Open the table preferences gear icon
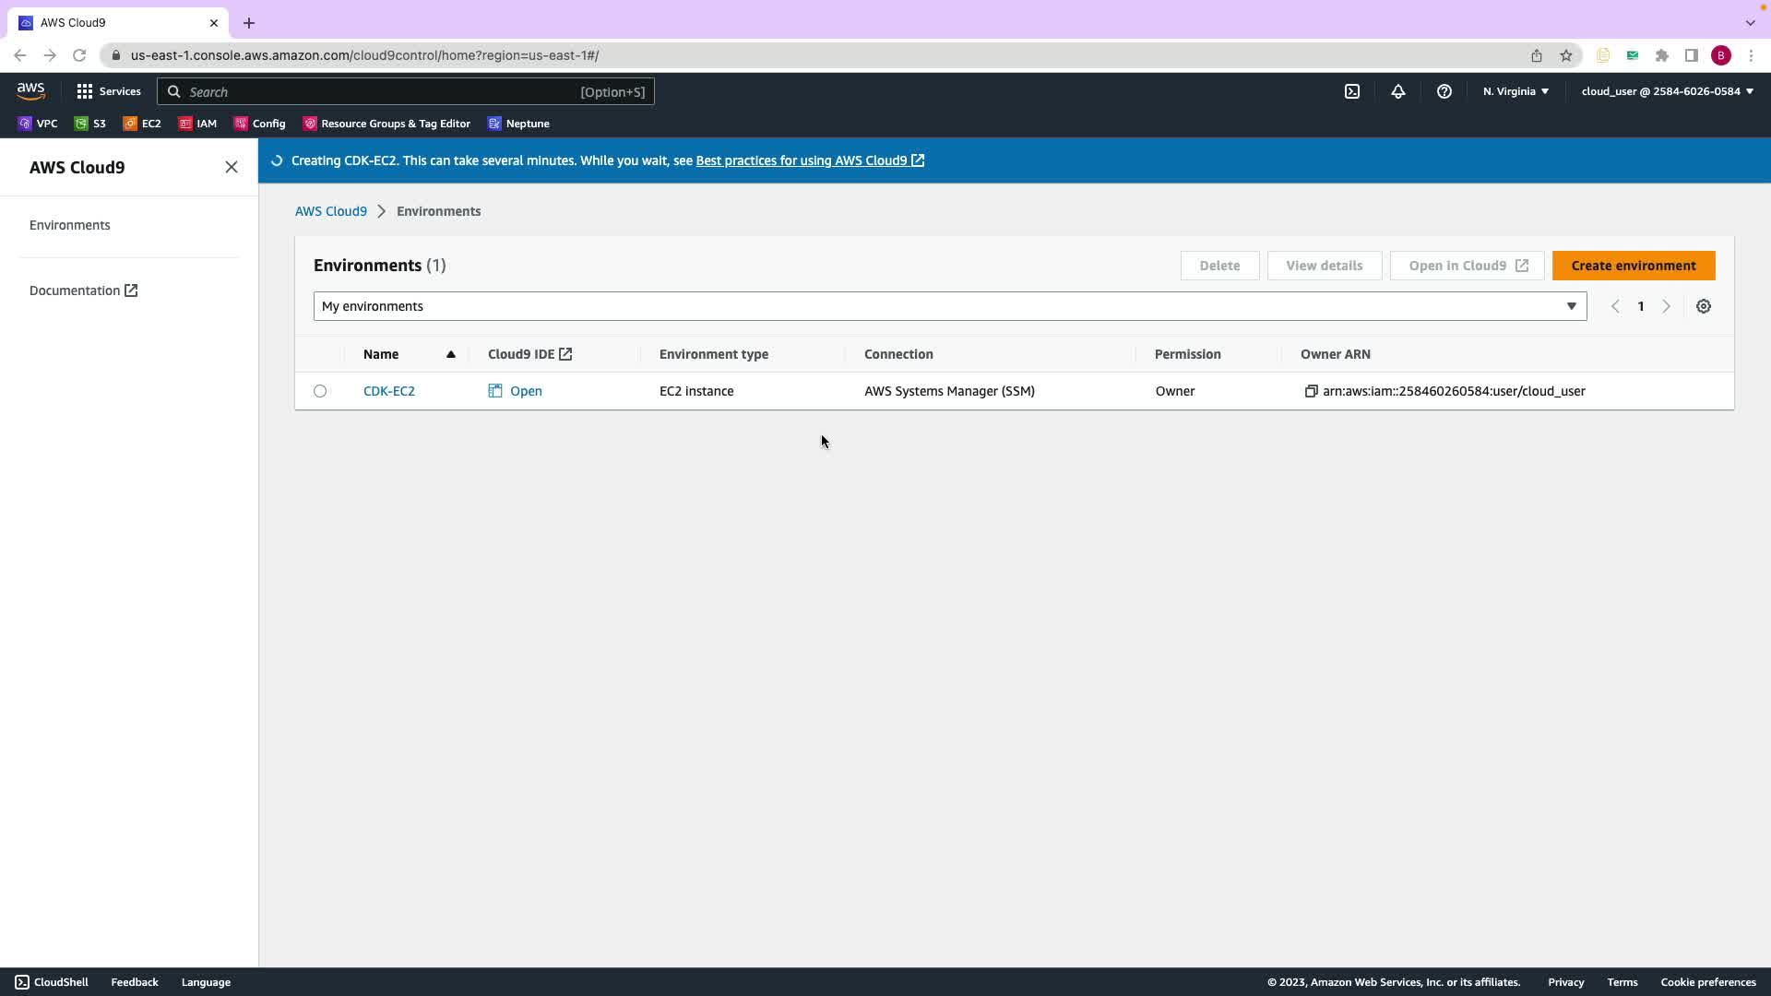 1704,306
